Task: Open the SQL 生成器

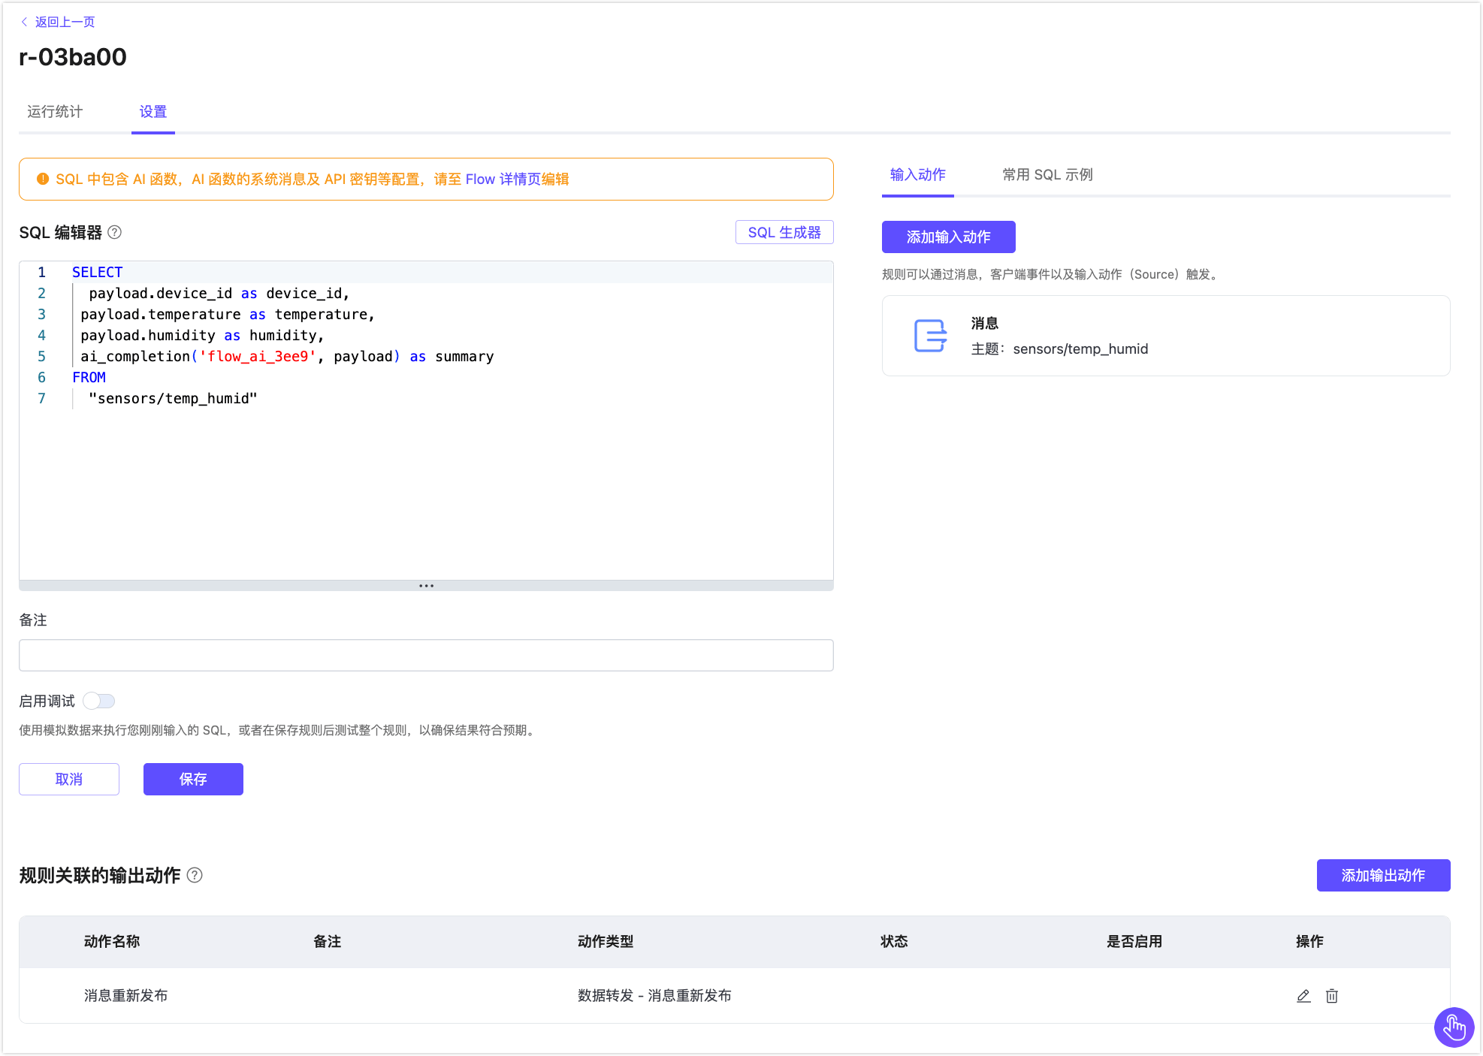Action: (x=784, y=232)
